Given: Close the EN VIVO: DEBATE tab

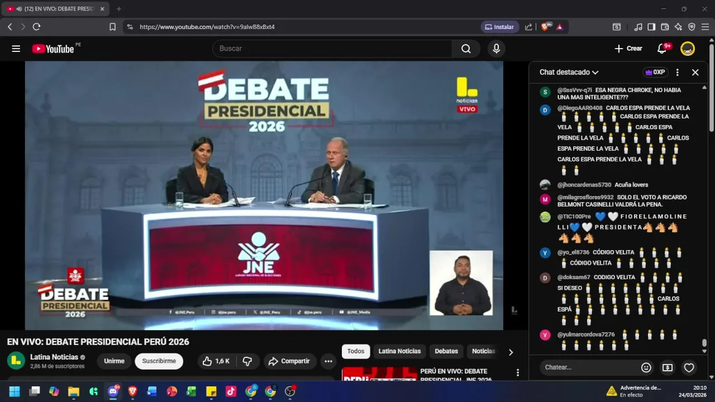Looking at the screenshot, I should [102, 9].
